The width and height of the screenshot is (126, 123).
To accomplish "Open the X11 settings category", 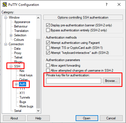I will pos(22,93).
